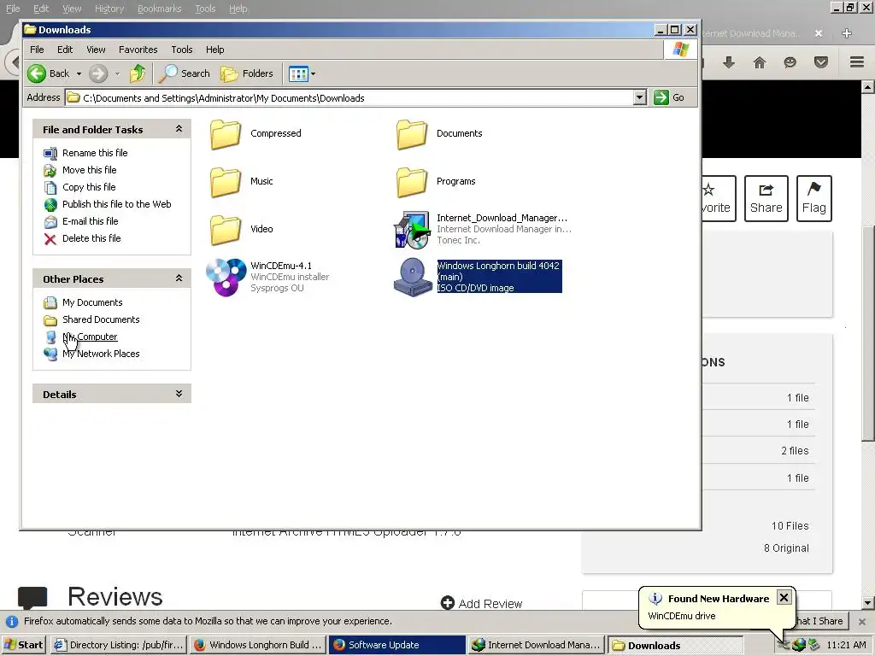
Task: Select the Windows Longhorn ISO image icon
Action: [x=413, y=277]
